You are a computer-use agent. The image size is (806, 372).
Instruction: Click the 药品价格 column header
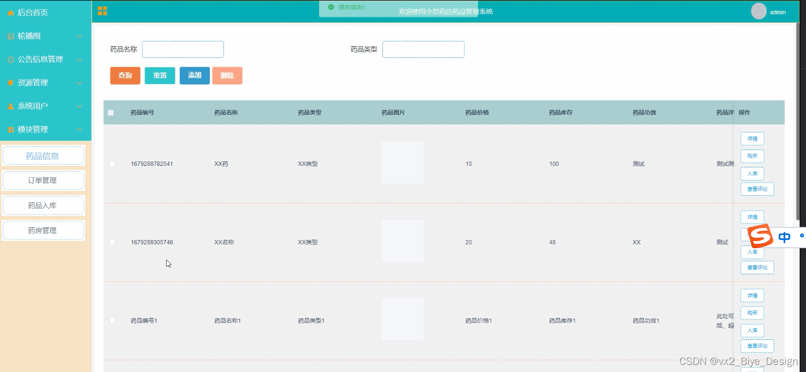pyautogui.click(x=477, y=113)
